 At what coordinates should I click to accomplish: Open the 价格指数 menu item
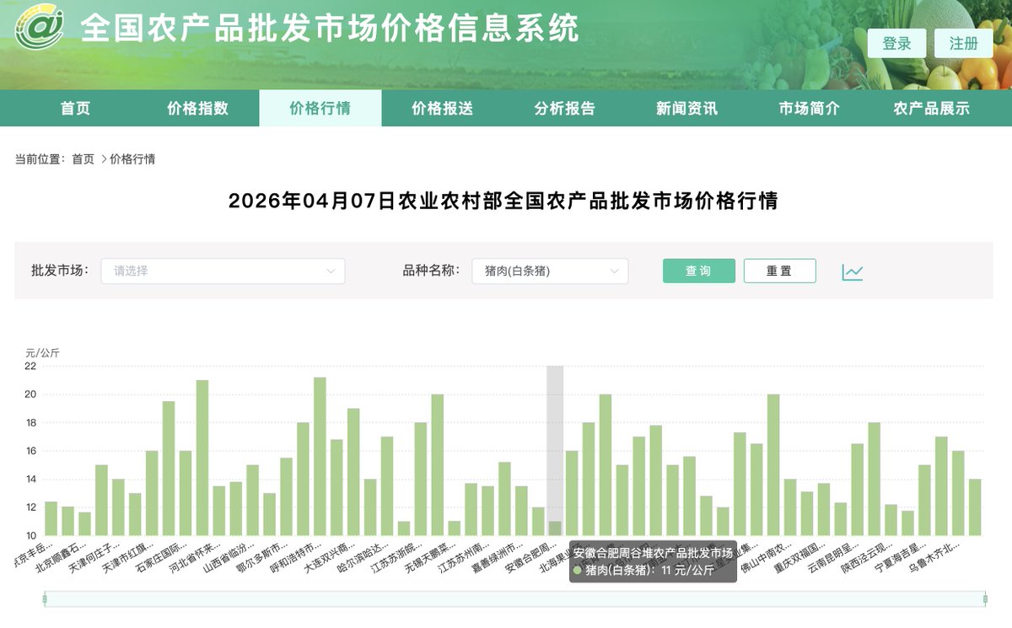(198, 108)
